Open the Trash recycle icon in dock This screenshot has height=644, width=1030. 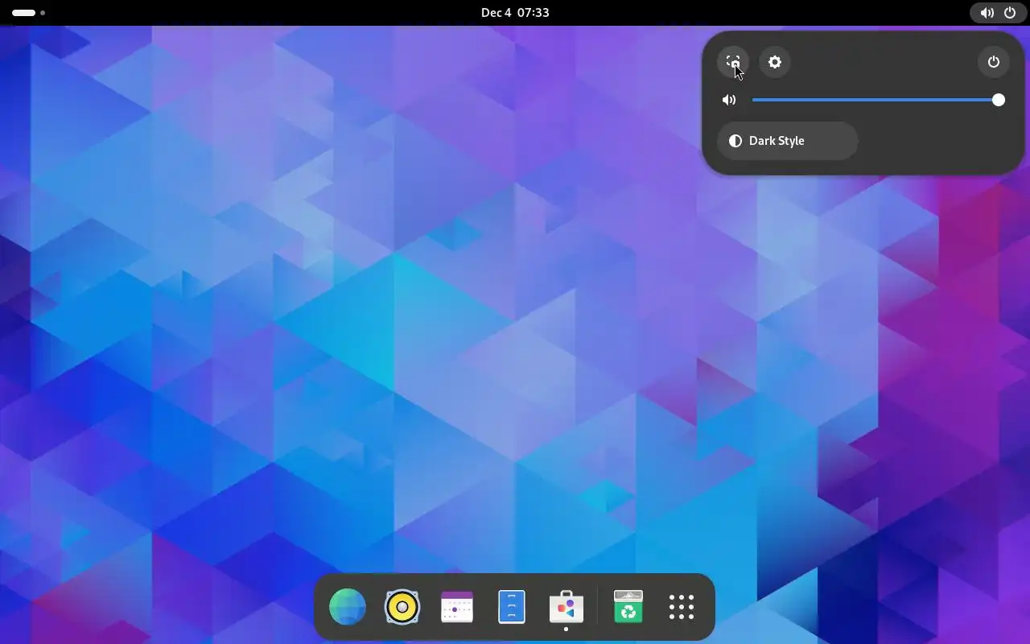(x=628, y=607)
